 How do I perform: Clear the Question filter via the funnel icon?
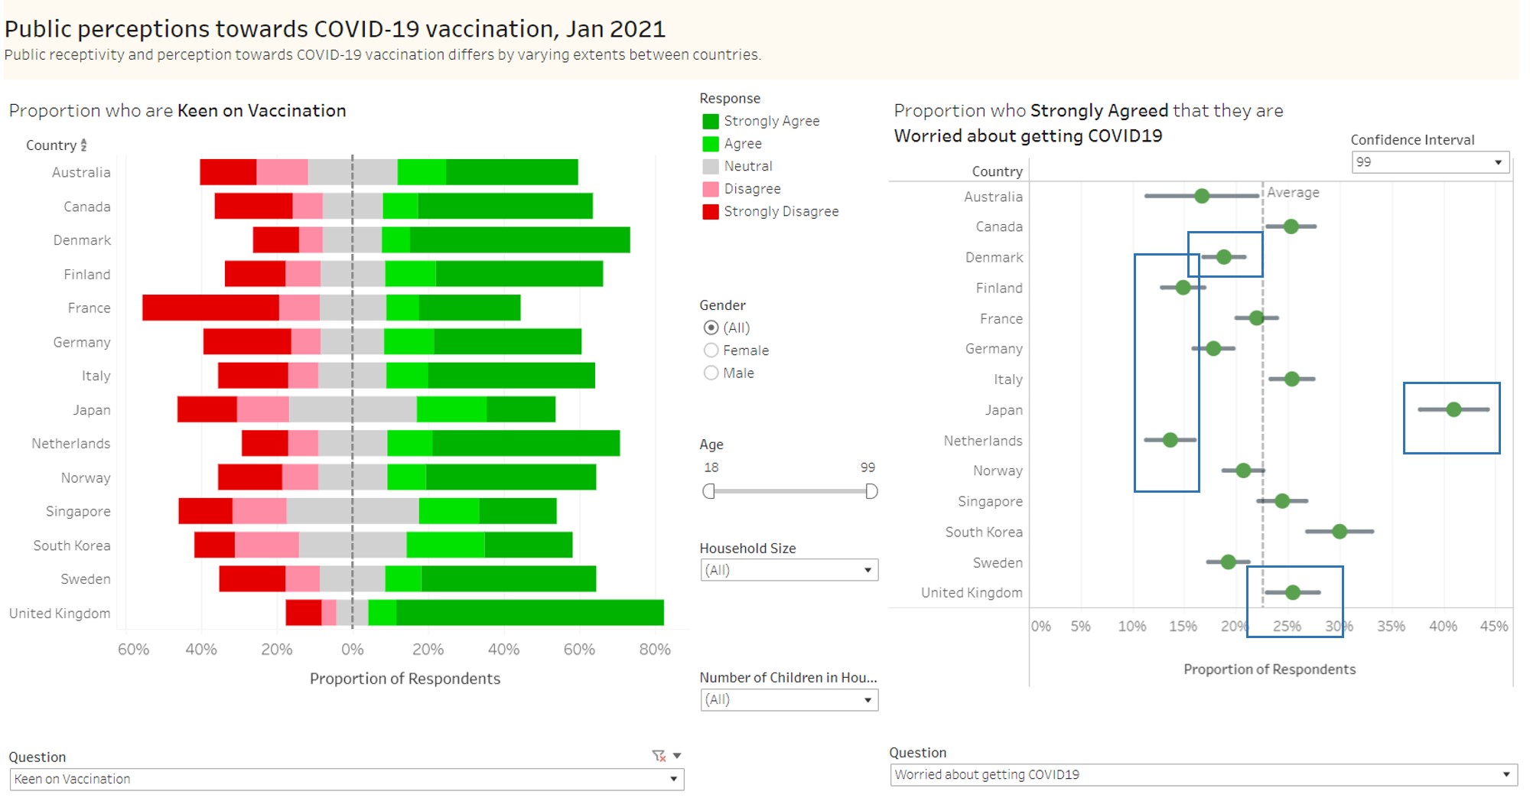[659, 755]
